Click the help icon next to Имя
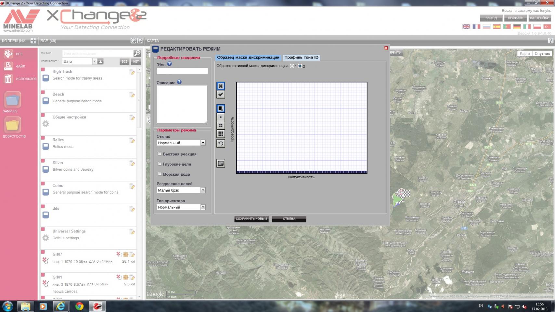The image size is (555, 312). (169, 64)
